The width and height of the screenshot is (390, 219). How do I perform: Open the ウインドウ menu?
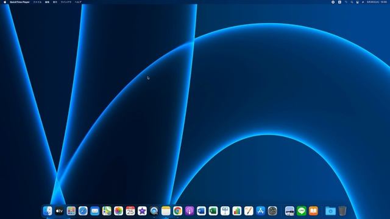[66, 2]
